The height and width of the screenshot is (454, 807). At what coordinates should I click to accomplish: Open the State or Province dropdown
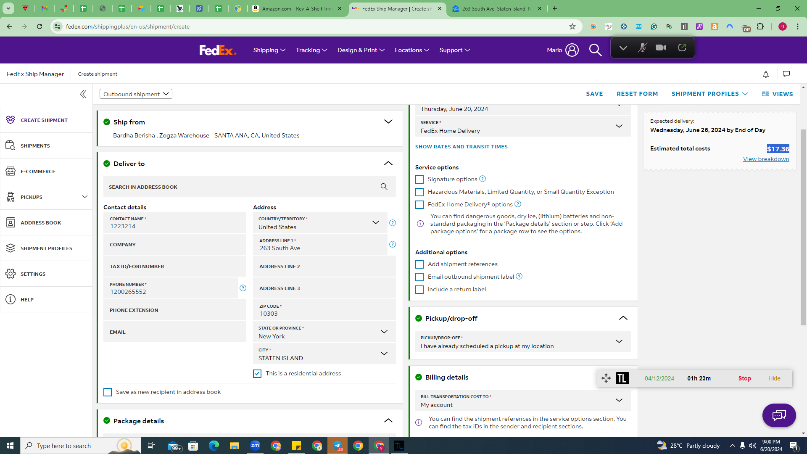coord(324,332)
